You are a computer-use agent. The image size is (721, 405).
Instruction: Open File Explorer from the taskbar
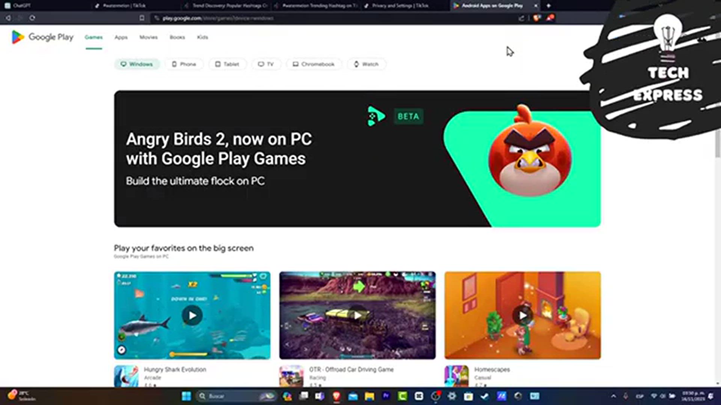click(x=370, y=396)
